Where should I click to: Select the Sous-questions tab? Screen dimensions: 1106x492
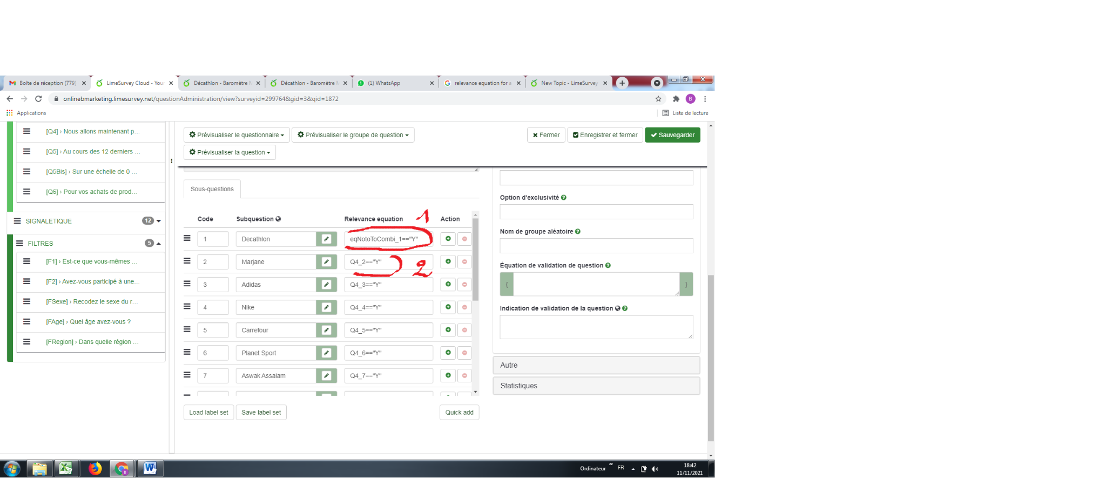(x=212, y=189)
